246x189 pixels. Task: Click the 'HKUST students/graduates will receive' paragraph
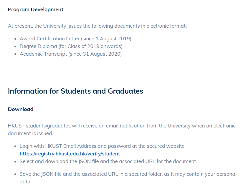(122, 130)
